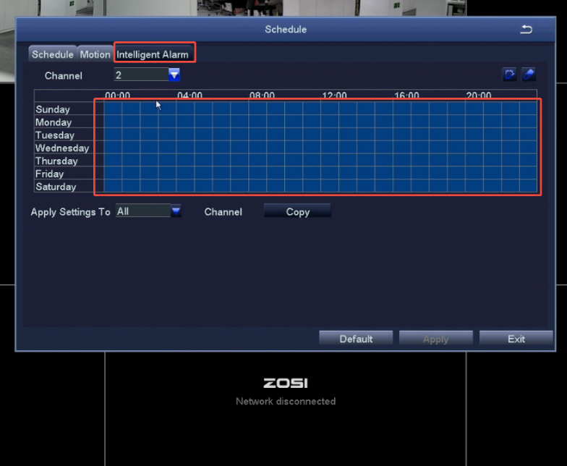Select the pencil draw schedule tool
Screen dimensions: 567x466
[x=510, y=75]
